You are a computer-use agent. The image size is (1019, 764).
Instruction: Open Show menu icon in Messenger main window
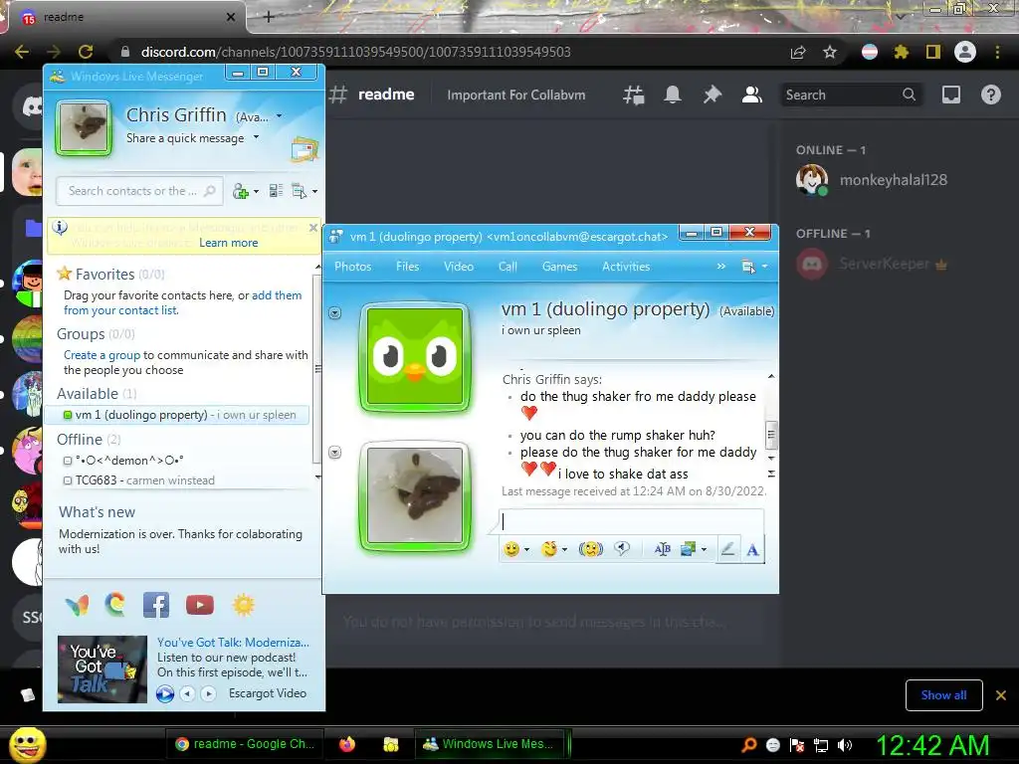click(299, 191)
